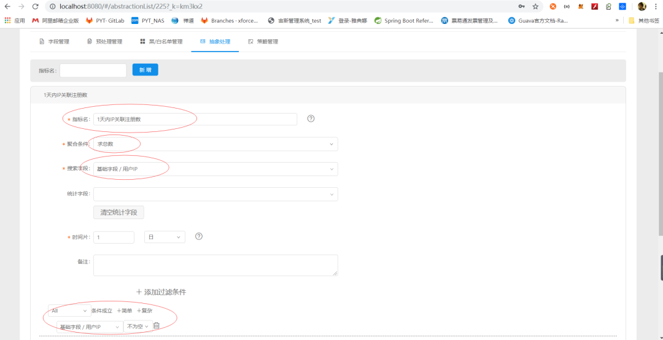Open the Chrome three-dot menu
Image resolution: width=663 pixels, height=340 pixels.
(x=655, y=6)
